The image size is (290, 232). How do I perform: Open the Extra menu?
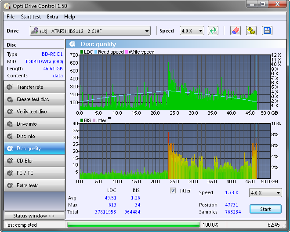click(x=52, y=17)
